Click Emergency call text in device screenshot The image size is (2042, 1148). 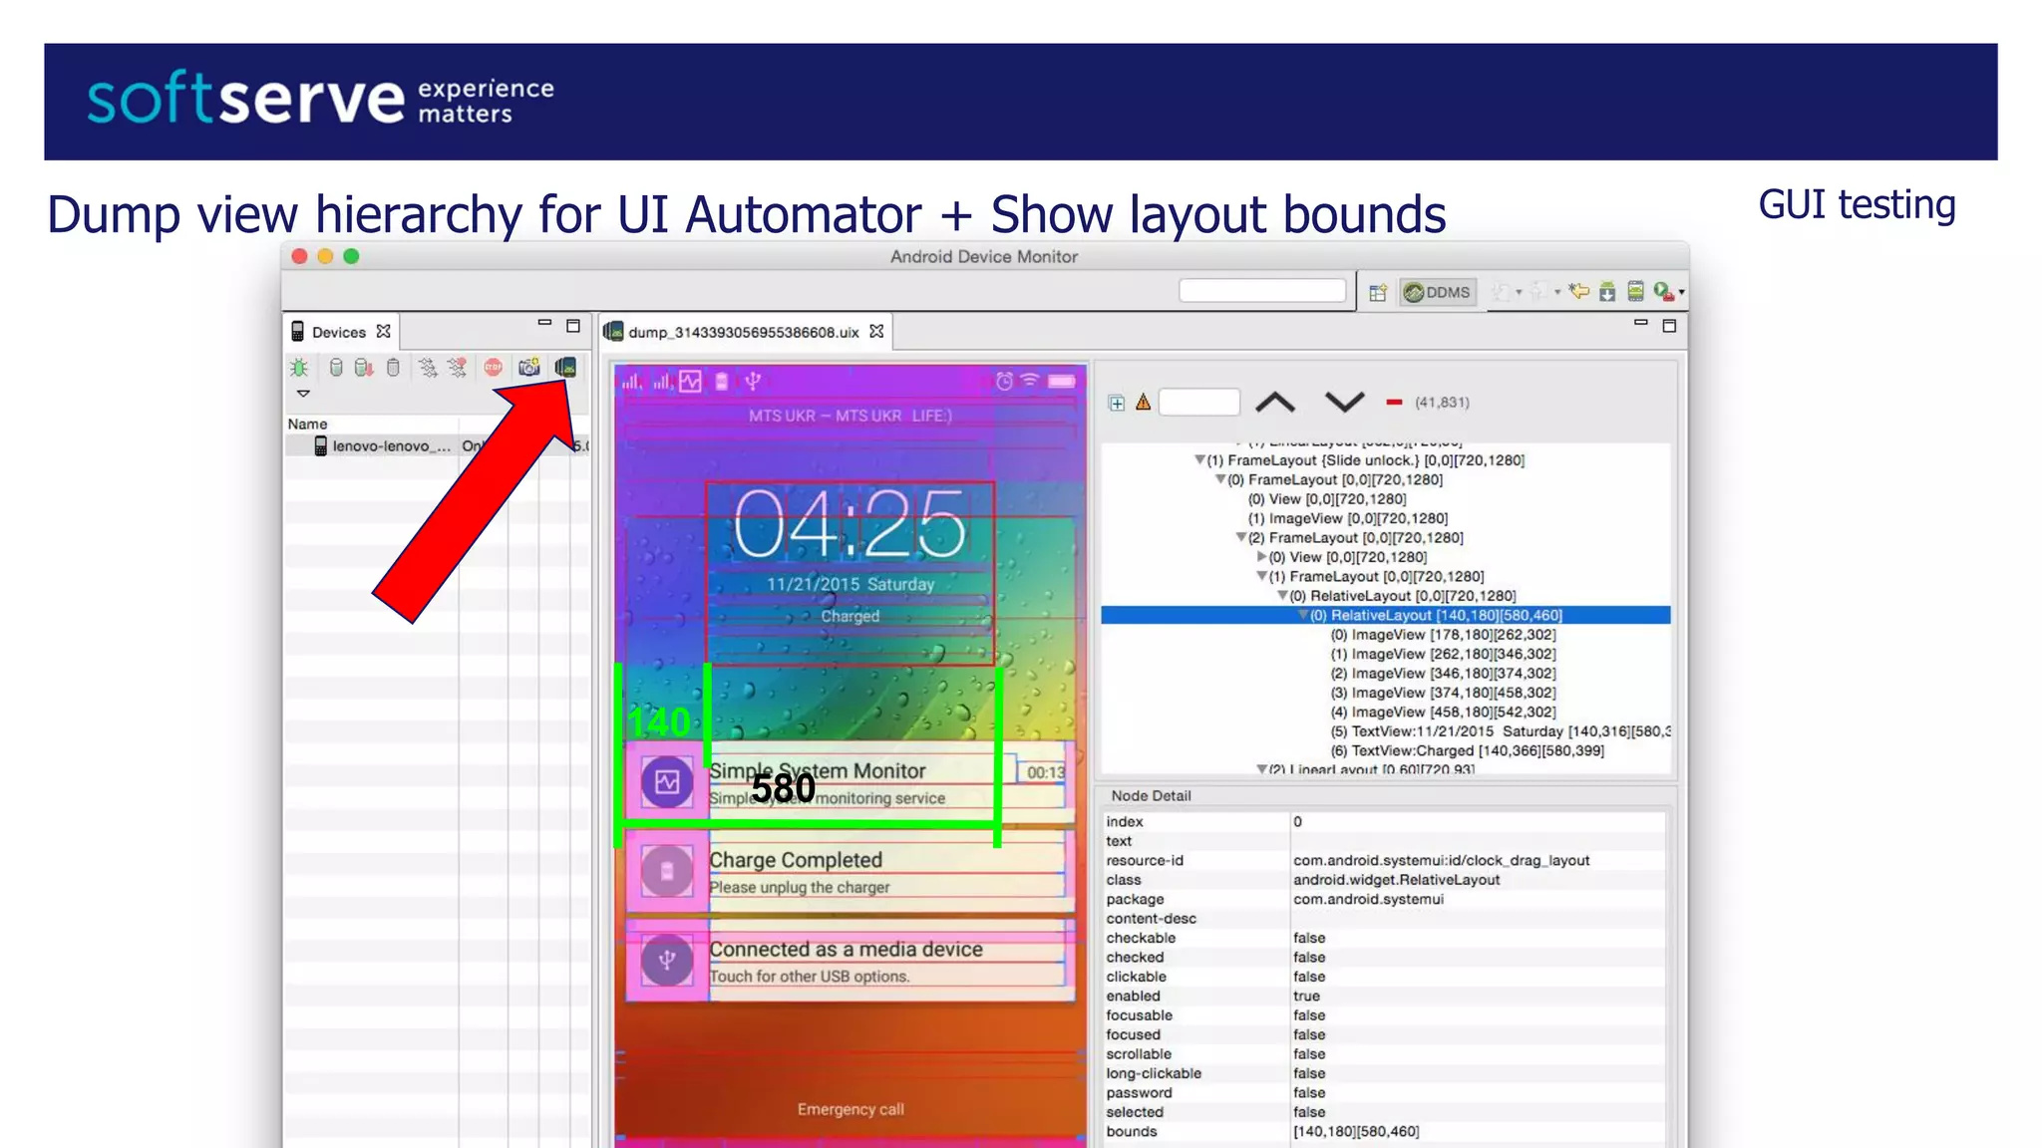(x=851, y=1109)
